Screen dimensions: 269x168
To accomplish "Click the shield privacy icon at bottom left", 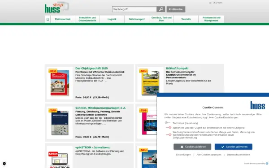I will (4, 164).
